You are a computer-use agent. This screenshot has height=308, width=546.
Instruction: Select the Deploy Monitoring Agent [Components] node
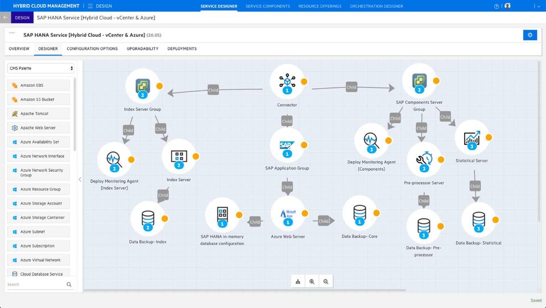pyautogui.click(x=371, y=141)
